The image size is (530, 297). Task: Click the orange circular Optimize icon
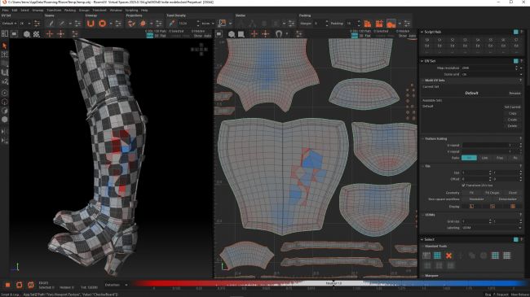[102, 24]
